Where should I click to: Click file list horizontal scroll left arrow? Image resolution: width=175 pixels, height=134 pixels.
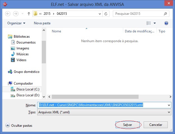point(49,97)
